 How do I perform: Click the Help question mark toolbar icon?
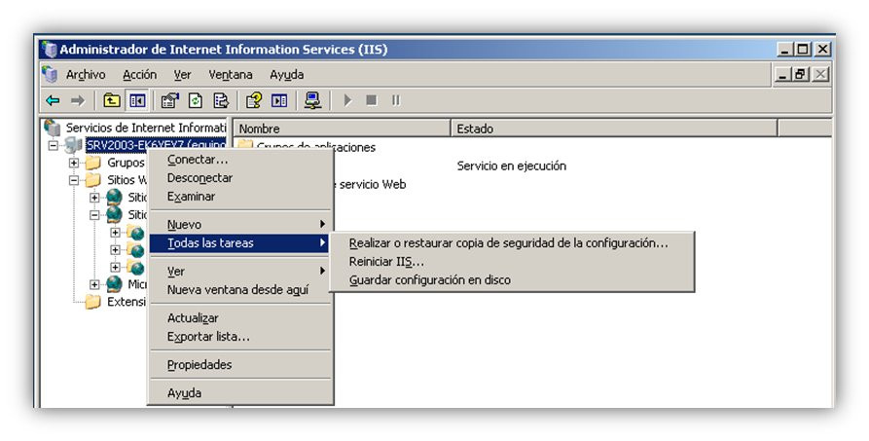254,100
